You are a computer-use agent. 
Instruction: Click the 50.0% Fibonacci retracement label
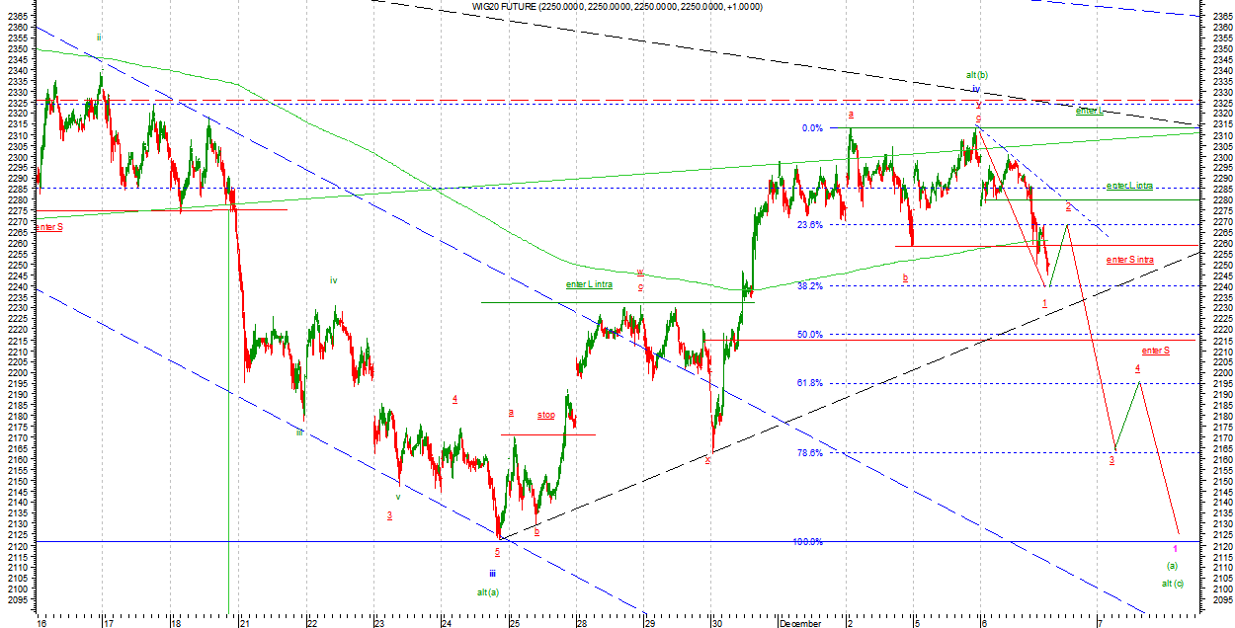810,335
